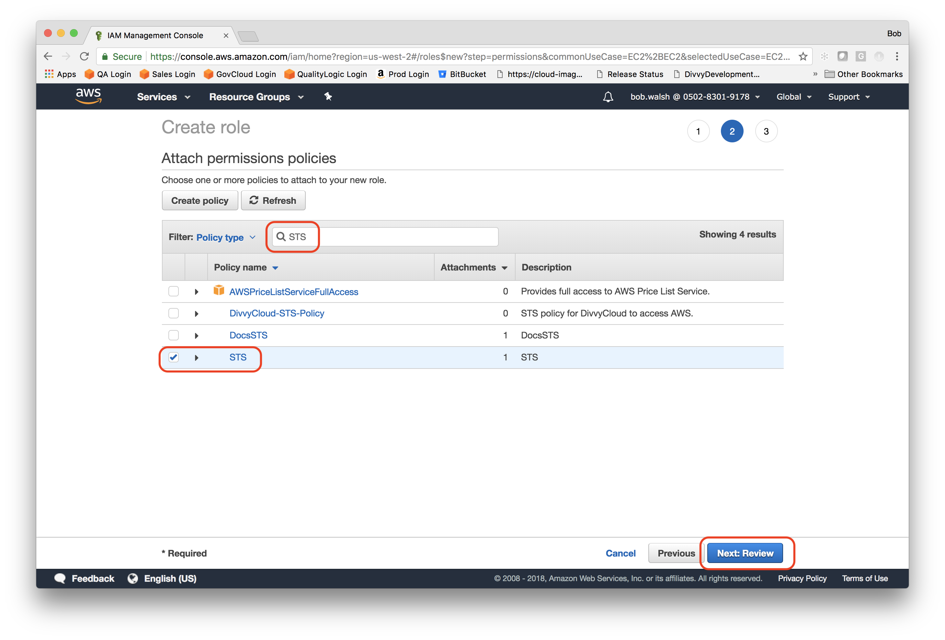The width and height of the screenshot is (945, 640).
Task: Click the globe language icon
Action: click(132, 578)
